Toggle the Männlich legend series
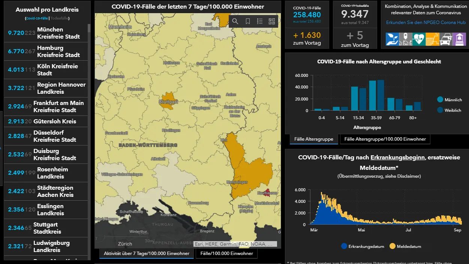Screen dimensions: 469x264 (x=450, y=100)
